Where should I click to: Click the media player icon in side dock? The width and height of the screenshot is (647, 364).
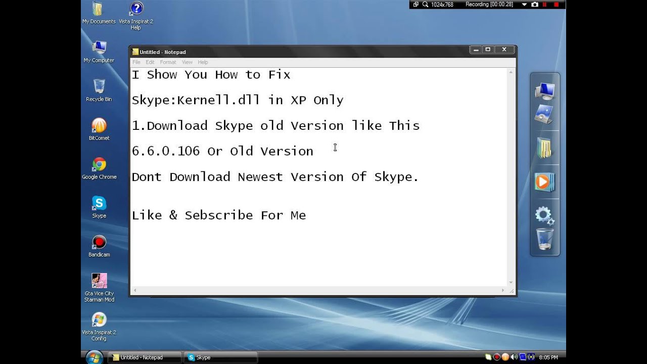click(544, 182)
